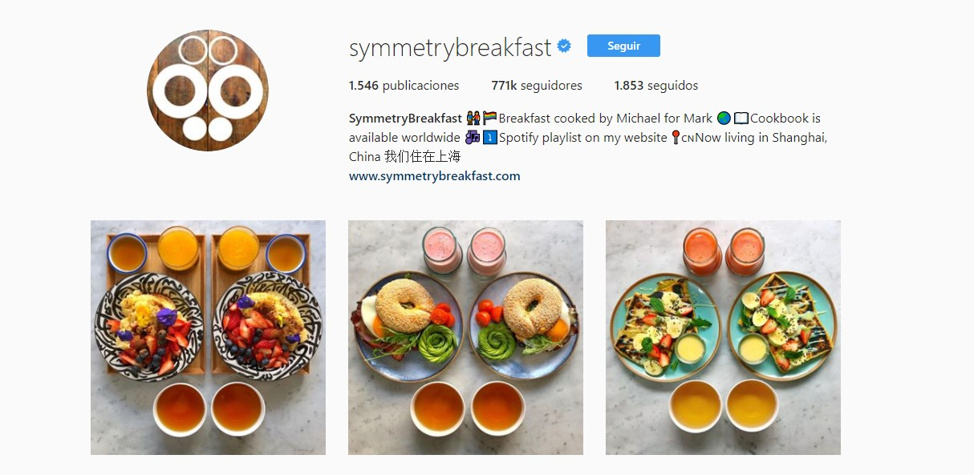The width and height of the screenshot is (974, 475).
Task: Open the 771k seguidores list
Action: [537, 86]
